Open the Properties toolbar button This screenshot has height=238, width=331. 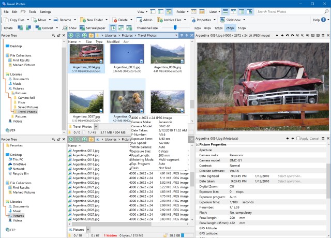coord(201,20)
